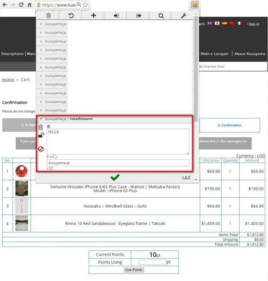Submit cookie changes with the green checkmark

click(x=115, y=177)
